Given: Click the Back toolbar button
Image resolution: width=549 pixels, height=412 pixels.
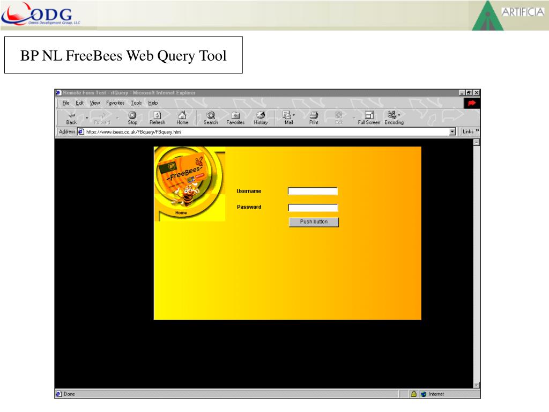Looking at the screenshot, I should [71, 118].
